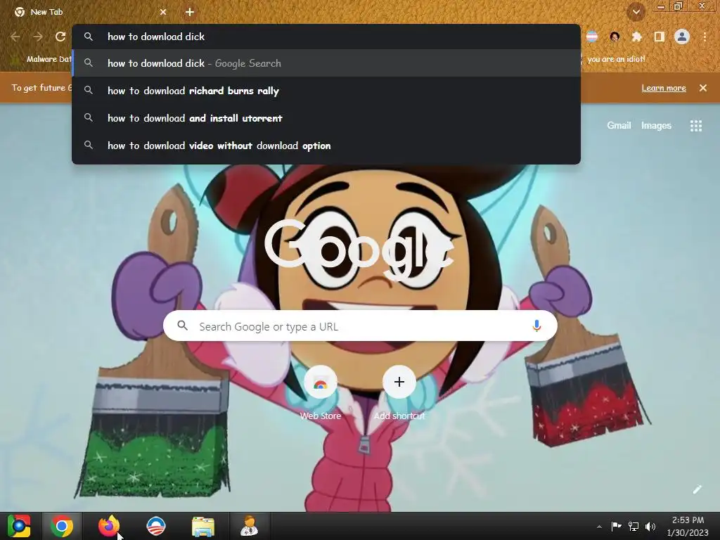Launch Firefox from the taskbar
The image size is (720, 540).
(109, 526)
